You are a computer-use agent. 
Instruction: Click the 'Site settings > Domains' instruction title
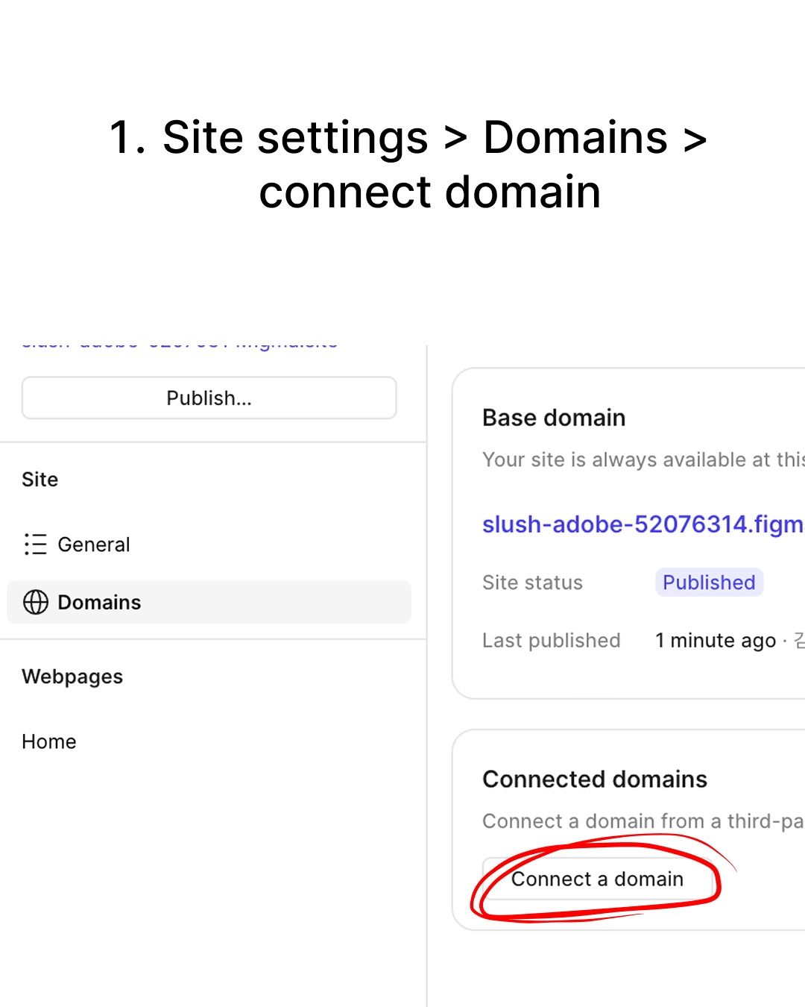pyautogui.click(x=408, y=165)
